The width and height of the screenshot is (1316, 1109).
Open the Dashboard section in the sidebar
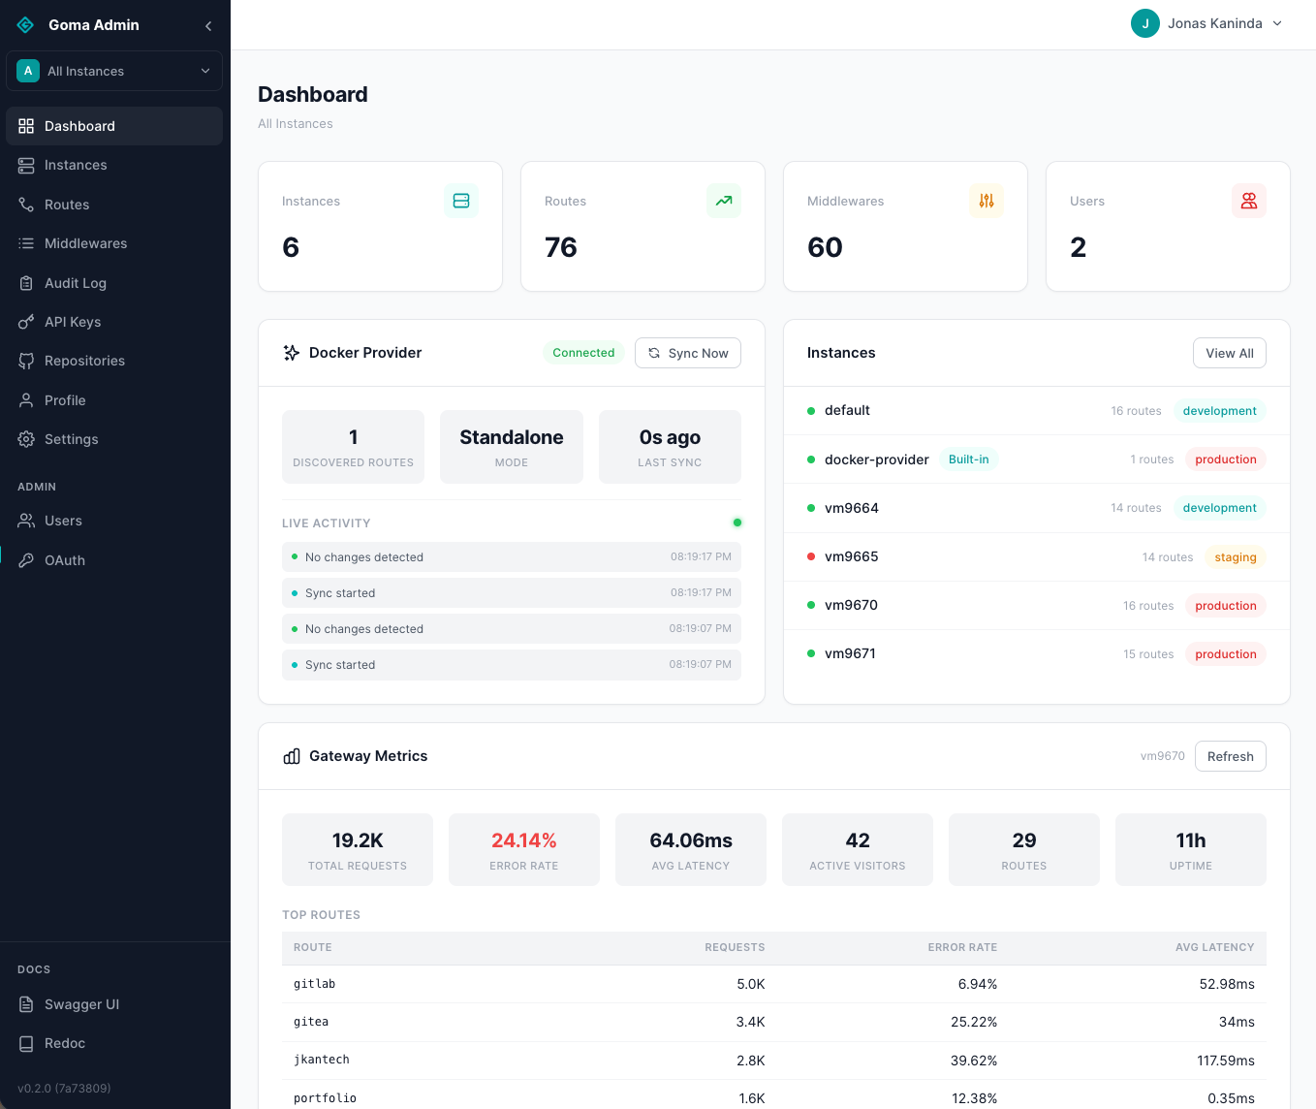tap(78, 126)
